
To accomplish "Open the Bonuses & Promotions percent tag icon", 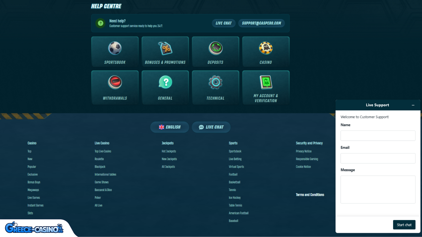I will [x=165, y=48].
